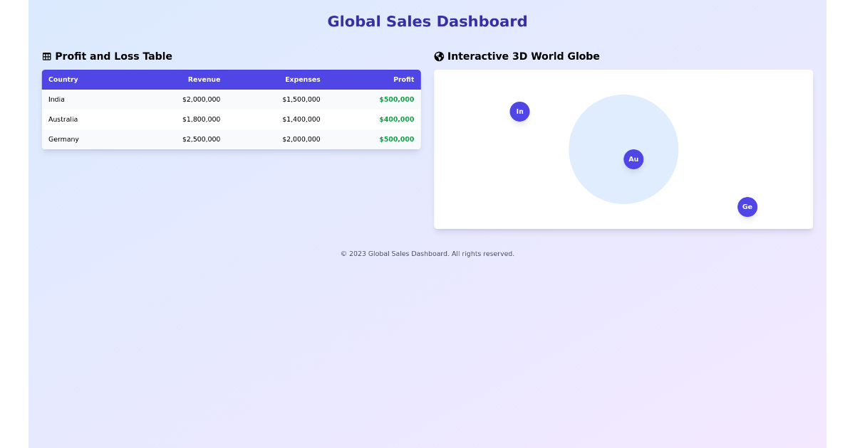The height and width of the screenshot is (448, 855).
Task: Click Germany's $2,500,000 revenue figure
Action: click(202, 139)
